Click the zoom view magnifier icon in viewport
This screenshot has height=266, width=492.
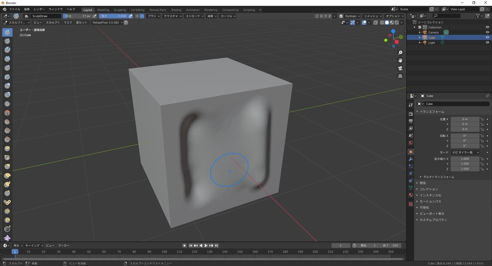[400, 53]
